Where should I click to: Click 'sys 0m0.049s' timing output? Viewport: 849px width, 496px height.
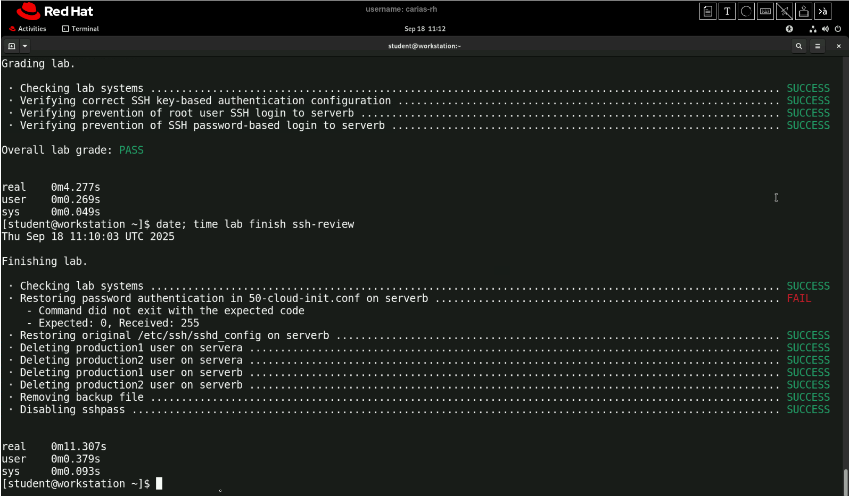[x=51, y=212]
